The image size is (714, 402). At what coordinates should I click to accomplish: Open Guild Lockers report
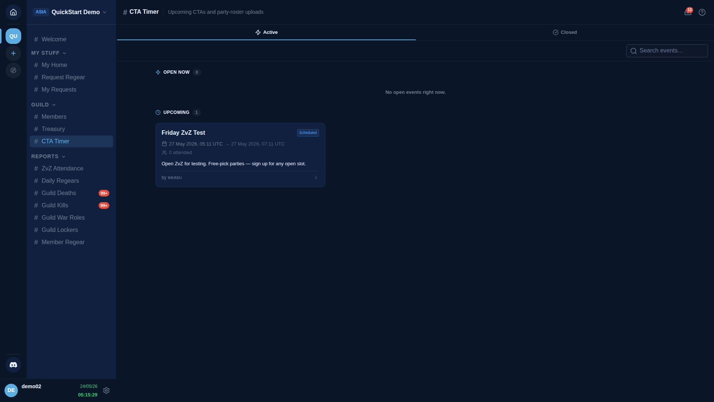pyautogui.click(x=71, y=230)
